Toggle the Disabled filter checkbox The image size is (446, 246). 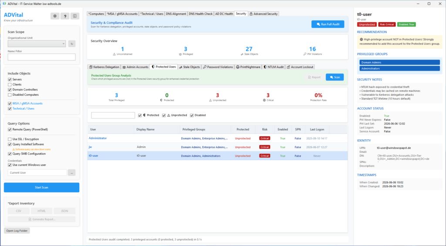192,115
